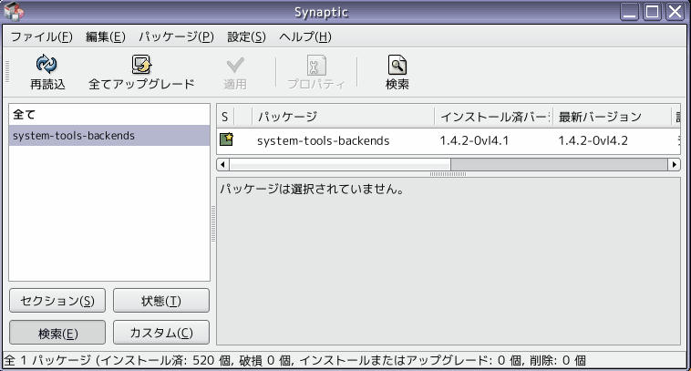Click the horizontal scrollbar right arrow
Viewport: 691px width, 371px height.
tap(675, 164)
